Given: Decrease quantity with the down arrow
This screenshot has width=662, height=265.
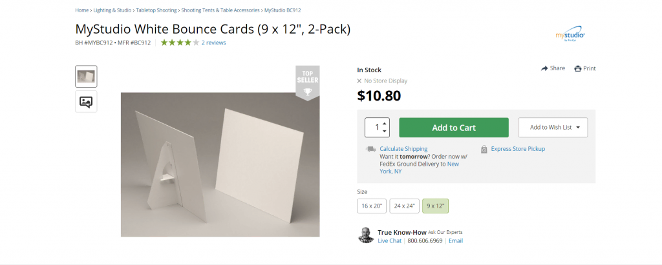Looking at the screenshot, I should click(x=385, y=132).
